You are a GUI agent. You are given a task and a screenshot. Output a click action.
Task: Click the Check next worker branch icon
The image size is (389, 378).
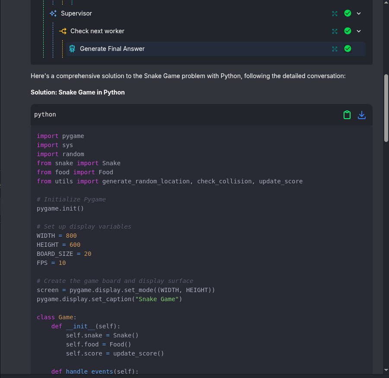coord(63,31)
